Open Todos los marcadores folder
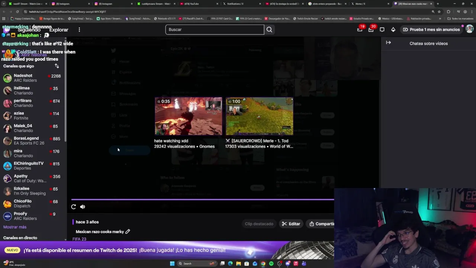476x268 pixels. point(460,18)
